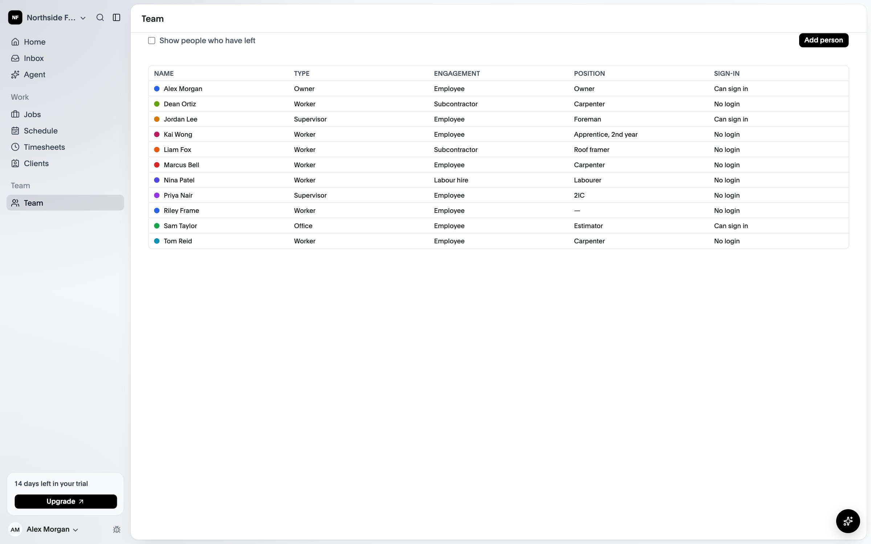This screenshot has height=544, width=871.
Task: Click the NF workspace logo
Action: click(x=15, y=17)
